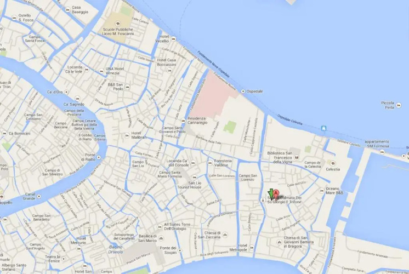Select the Hotel Vecellio lodging icon

click(x=173, y=39)
